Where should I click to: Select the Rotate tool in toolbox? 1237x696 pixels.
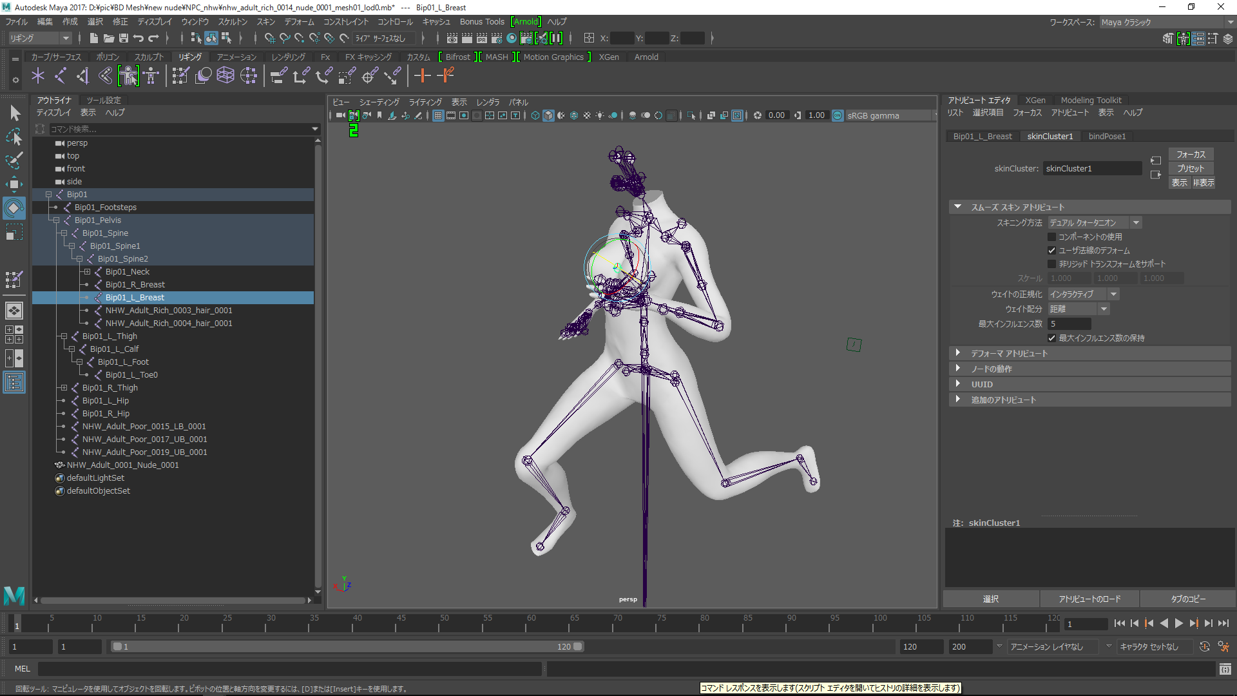14,208
